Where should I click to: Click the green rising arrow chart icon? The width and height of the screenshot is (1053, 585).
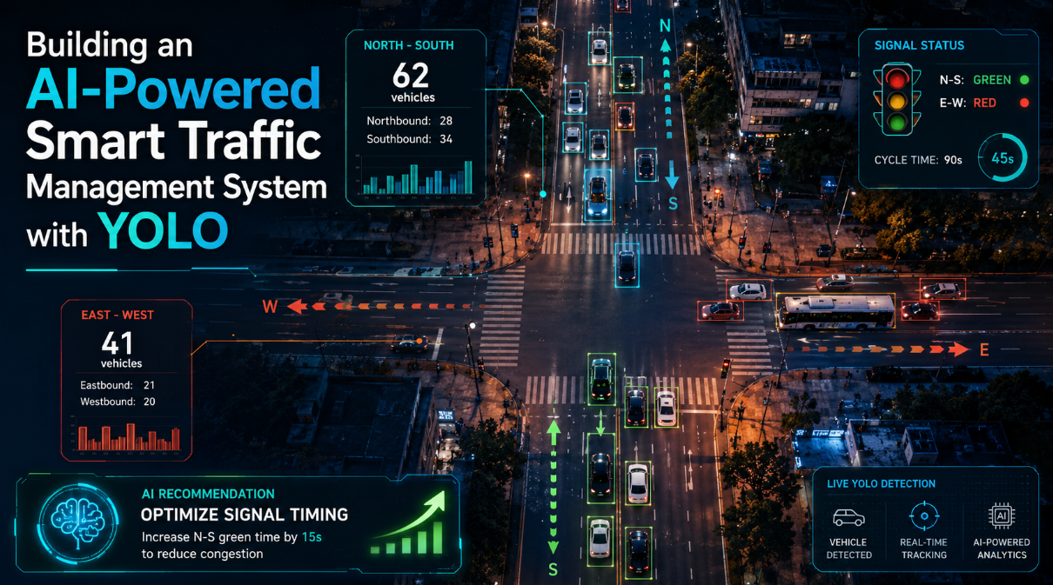click(408, 522)
